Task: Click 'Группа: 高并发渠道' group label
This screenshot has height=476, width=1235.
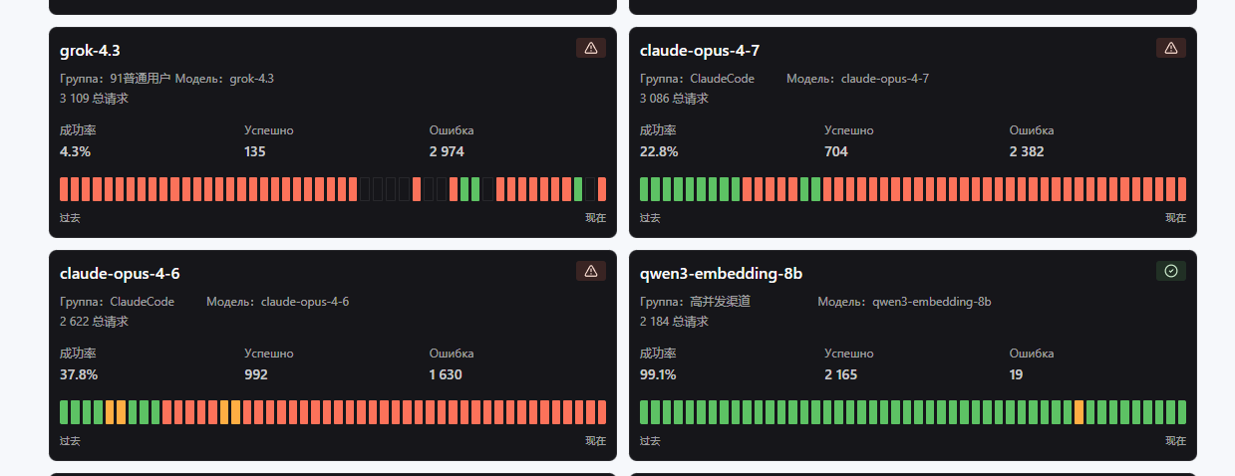Action: click(x=695, y=302)
